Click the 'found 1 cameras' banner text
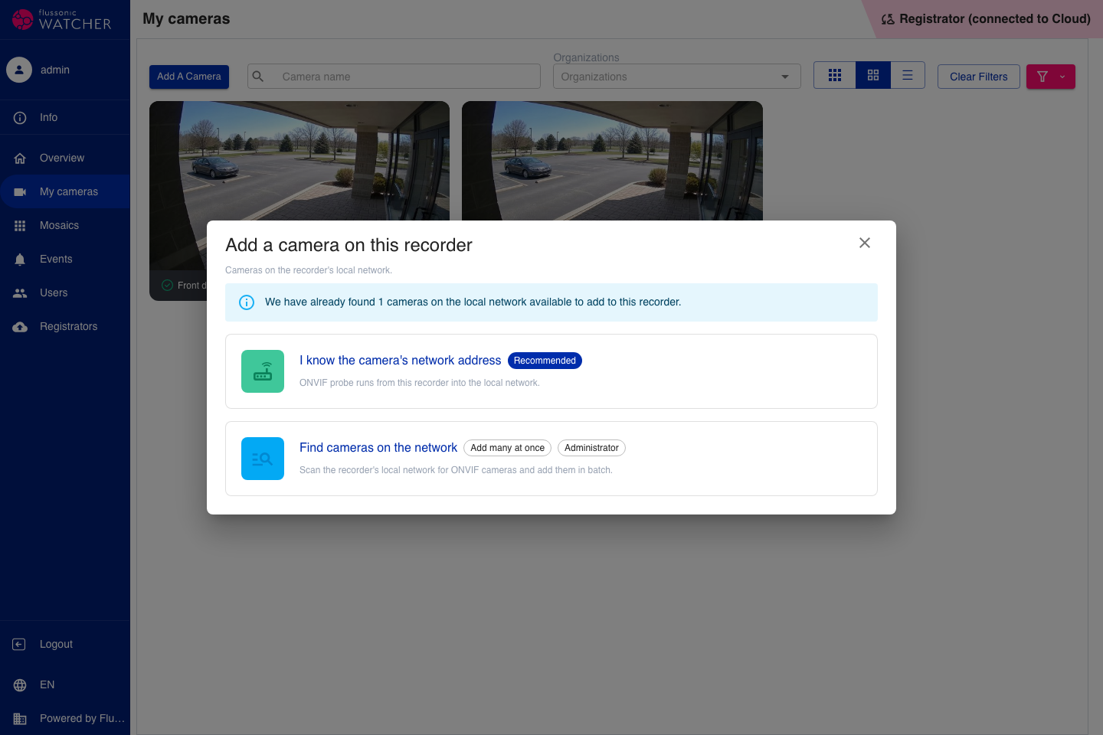The width and height of the screenshot is (1103, 735). [473, 302]
